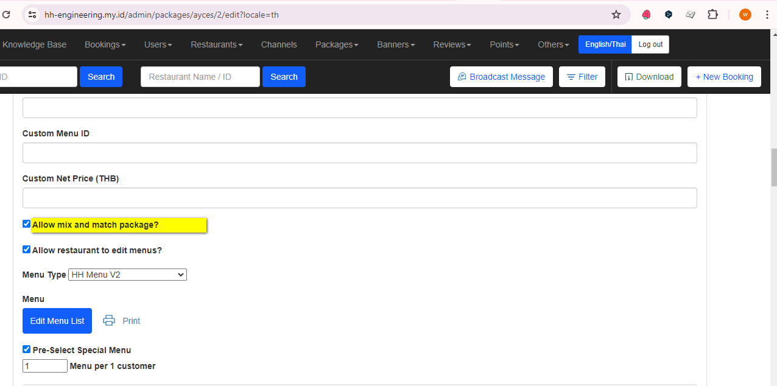Click the red strawberry extension icon
Screen dimensions: 777x386
tap(647, 15)
